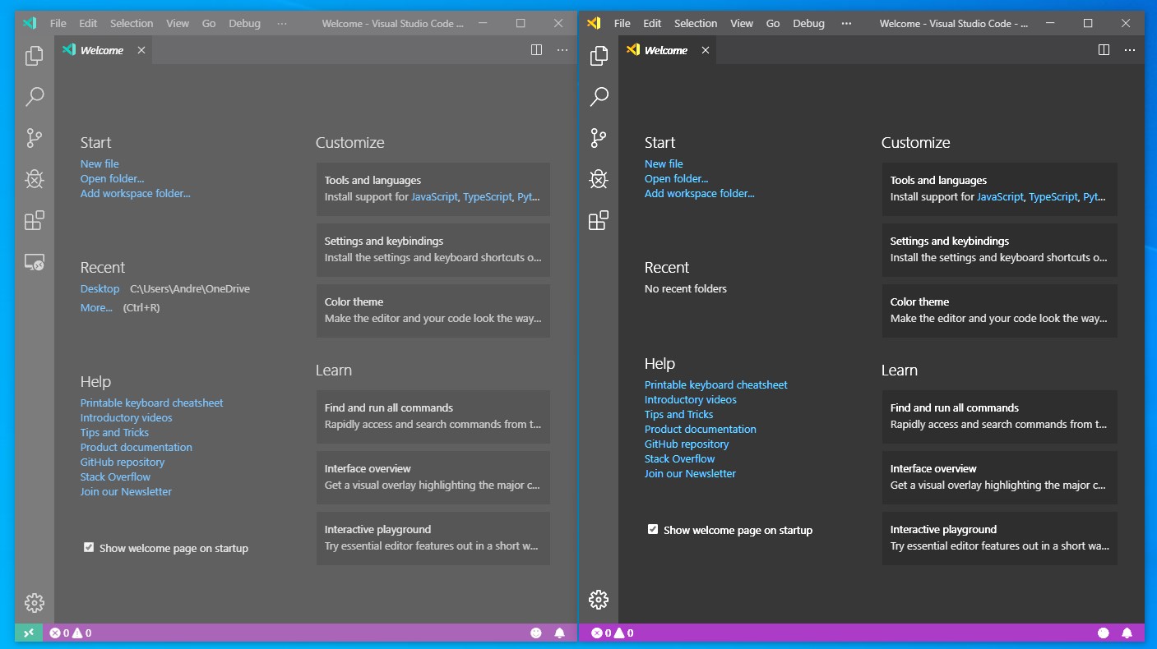Toggle Show welcome page on startup, right window
The image size is (1157, 649).
652,529
